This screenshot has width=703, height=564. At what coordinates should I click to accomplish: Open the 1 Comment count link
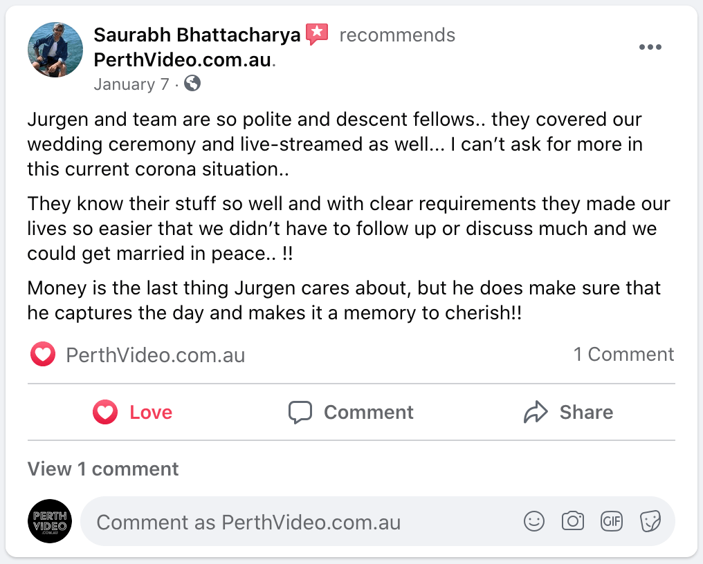(x=623, y=355)
